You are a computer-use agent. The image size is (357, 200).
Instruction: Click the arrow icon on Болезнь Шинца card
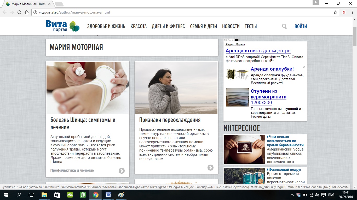tap(122, 171)
